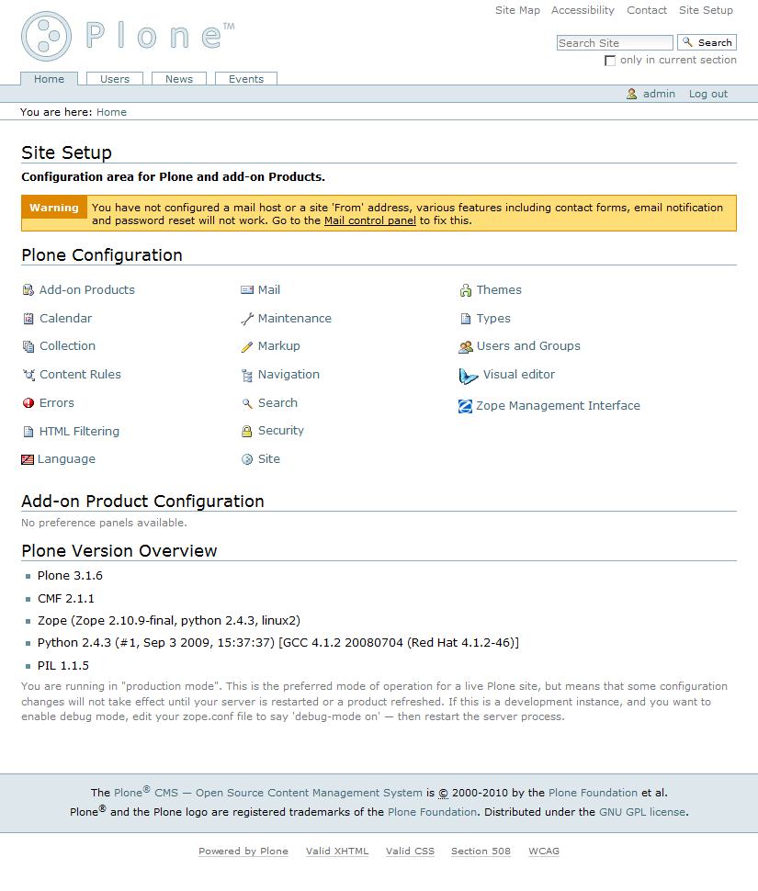Switch to the News tab

179,79
